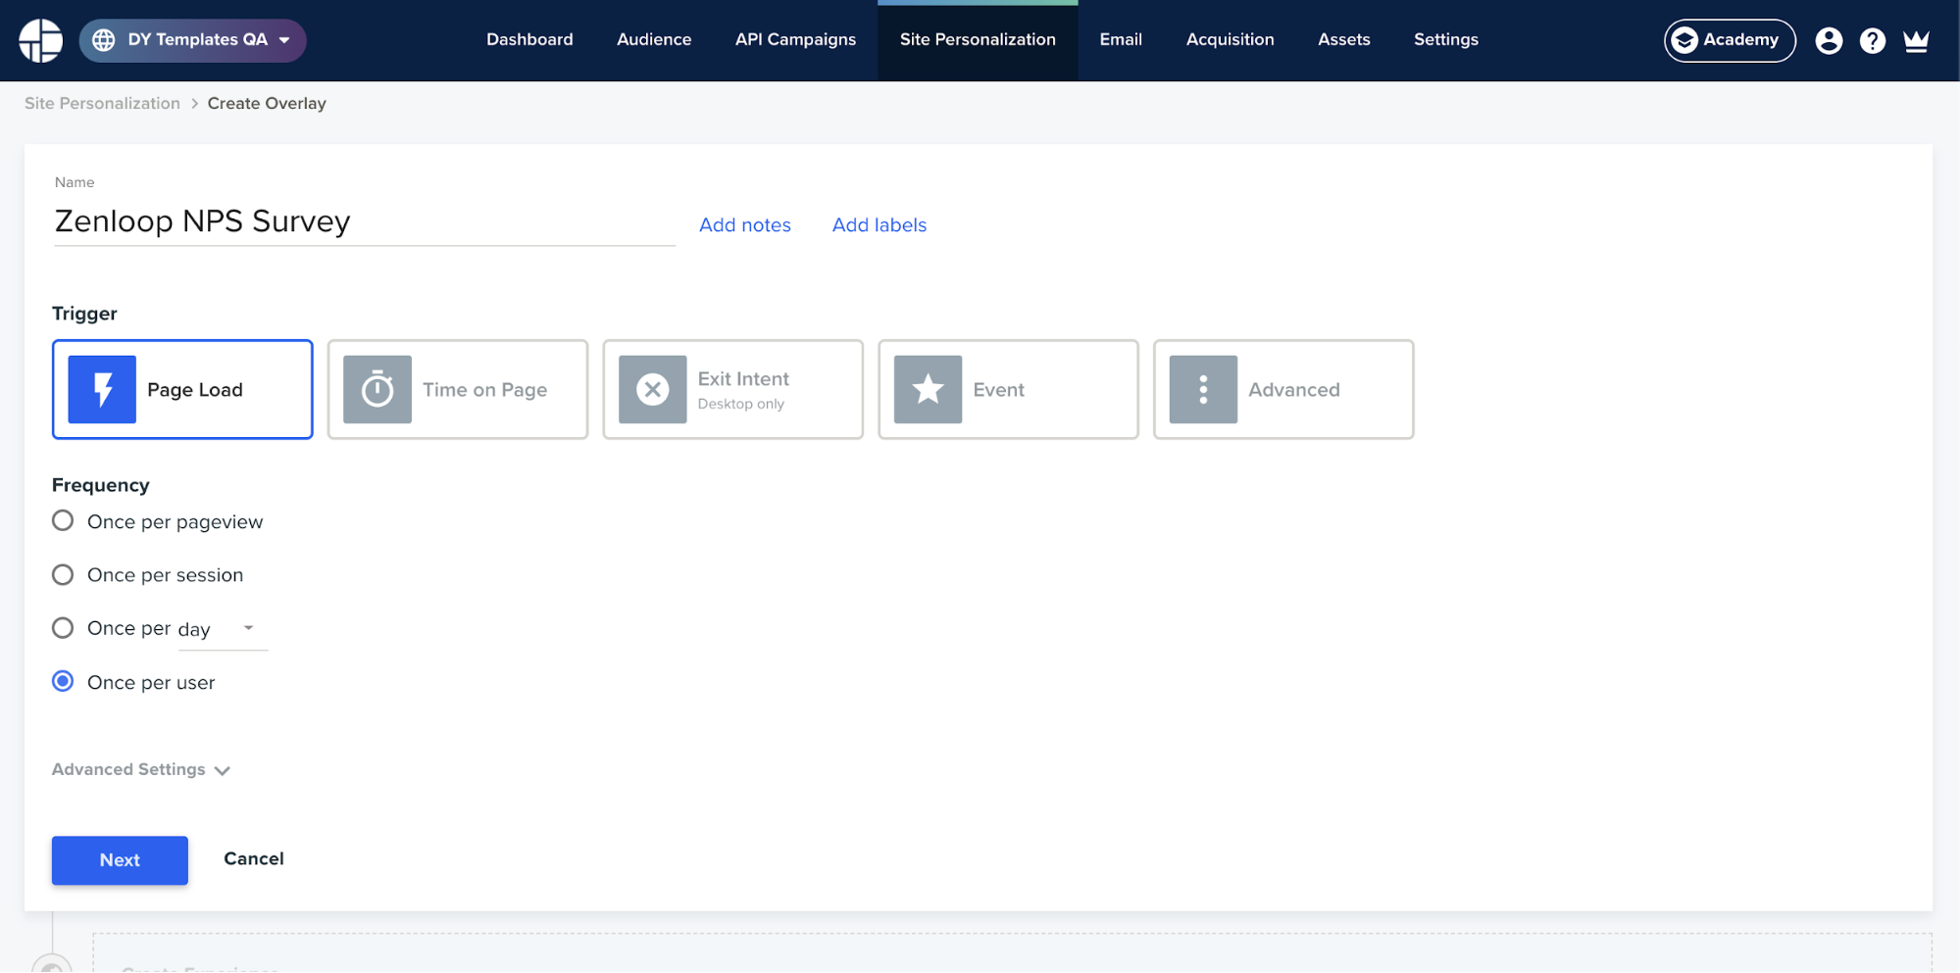Screen dimensions: 1960x973
Task: Select the Advanced three-dots icon
Action: pos(1204,389)
